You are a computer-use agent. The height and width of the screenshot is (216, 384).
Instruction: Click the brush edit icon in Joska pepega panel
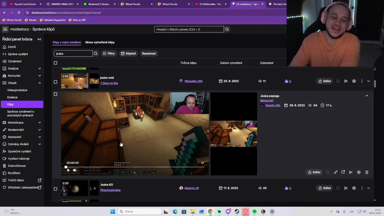(x=335, y=172)
